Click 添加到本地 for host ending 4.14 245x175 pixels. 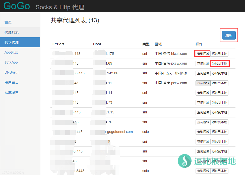coord(219,93)
